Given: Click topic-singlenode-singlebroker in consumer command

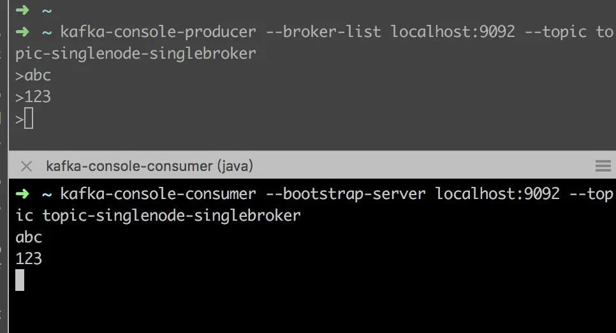Looking at the screenshot, I should coord(172,216).
